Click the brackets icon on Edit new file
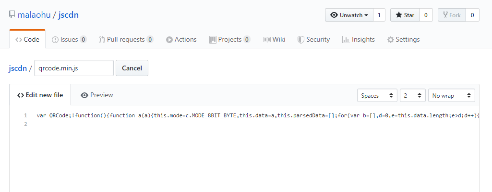The width and height of the screenshot is (492, 192). coord(21,95)
